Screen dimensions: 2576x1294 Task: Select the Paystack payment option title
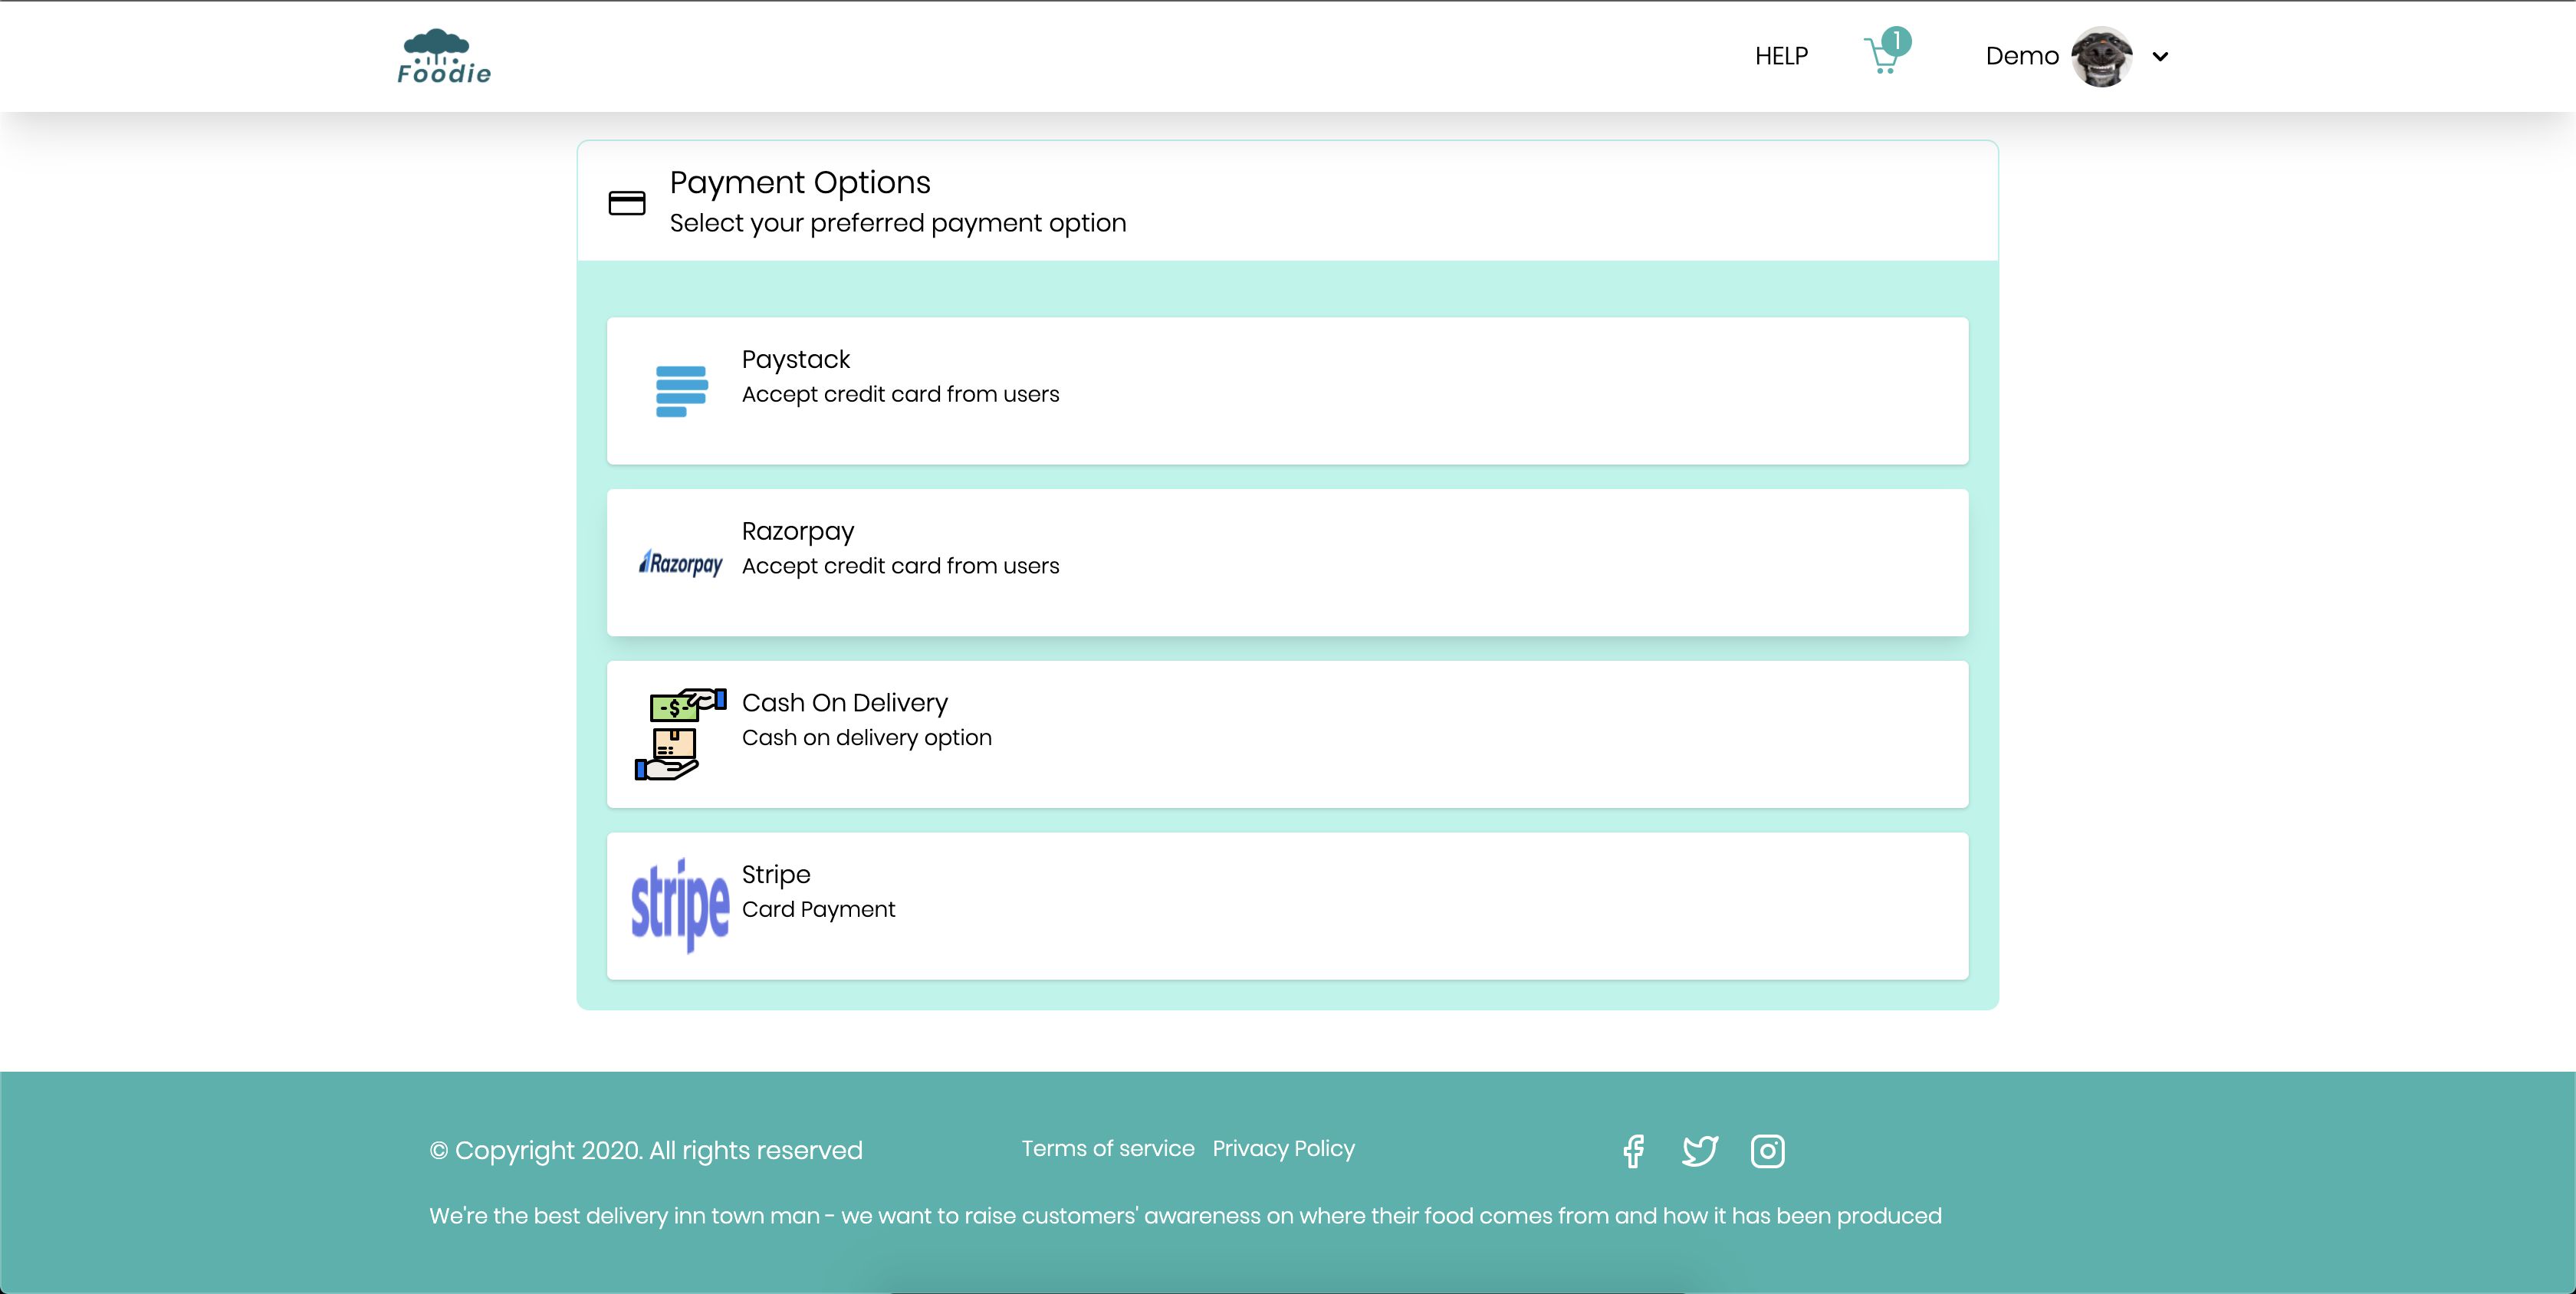pyautogui.click(x=795, y=359)
